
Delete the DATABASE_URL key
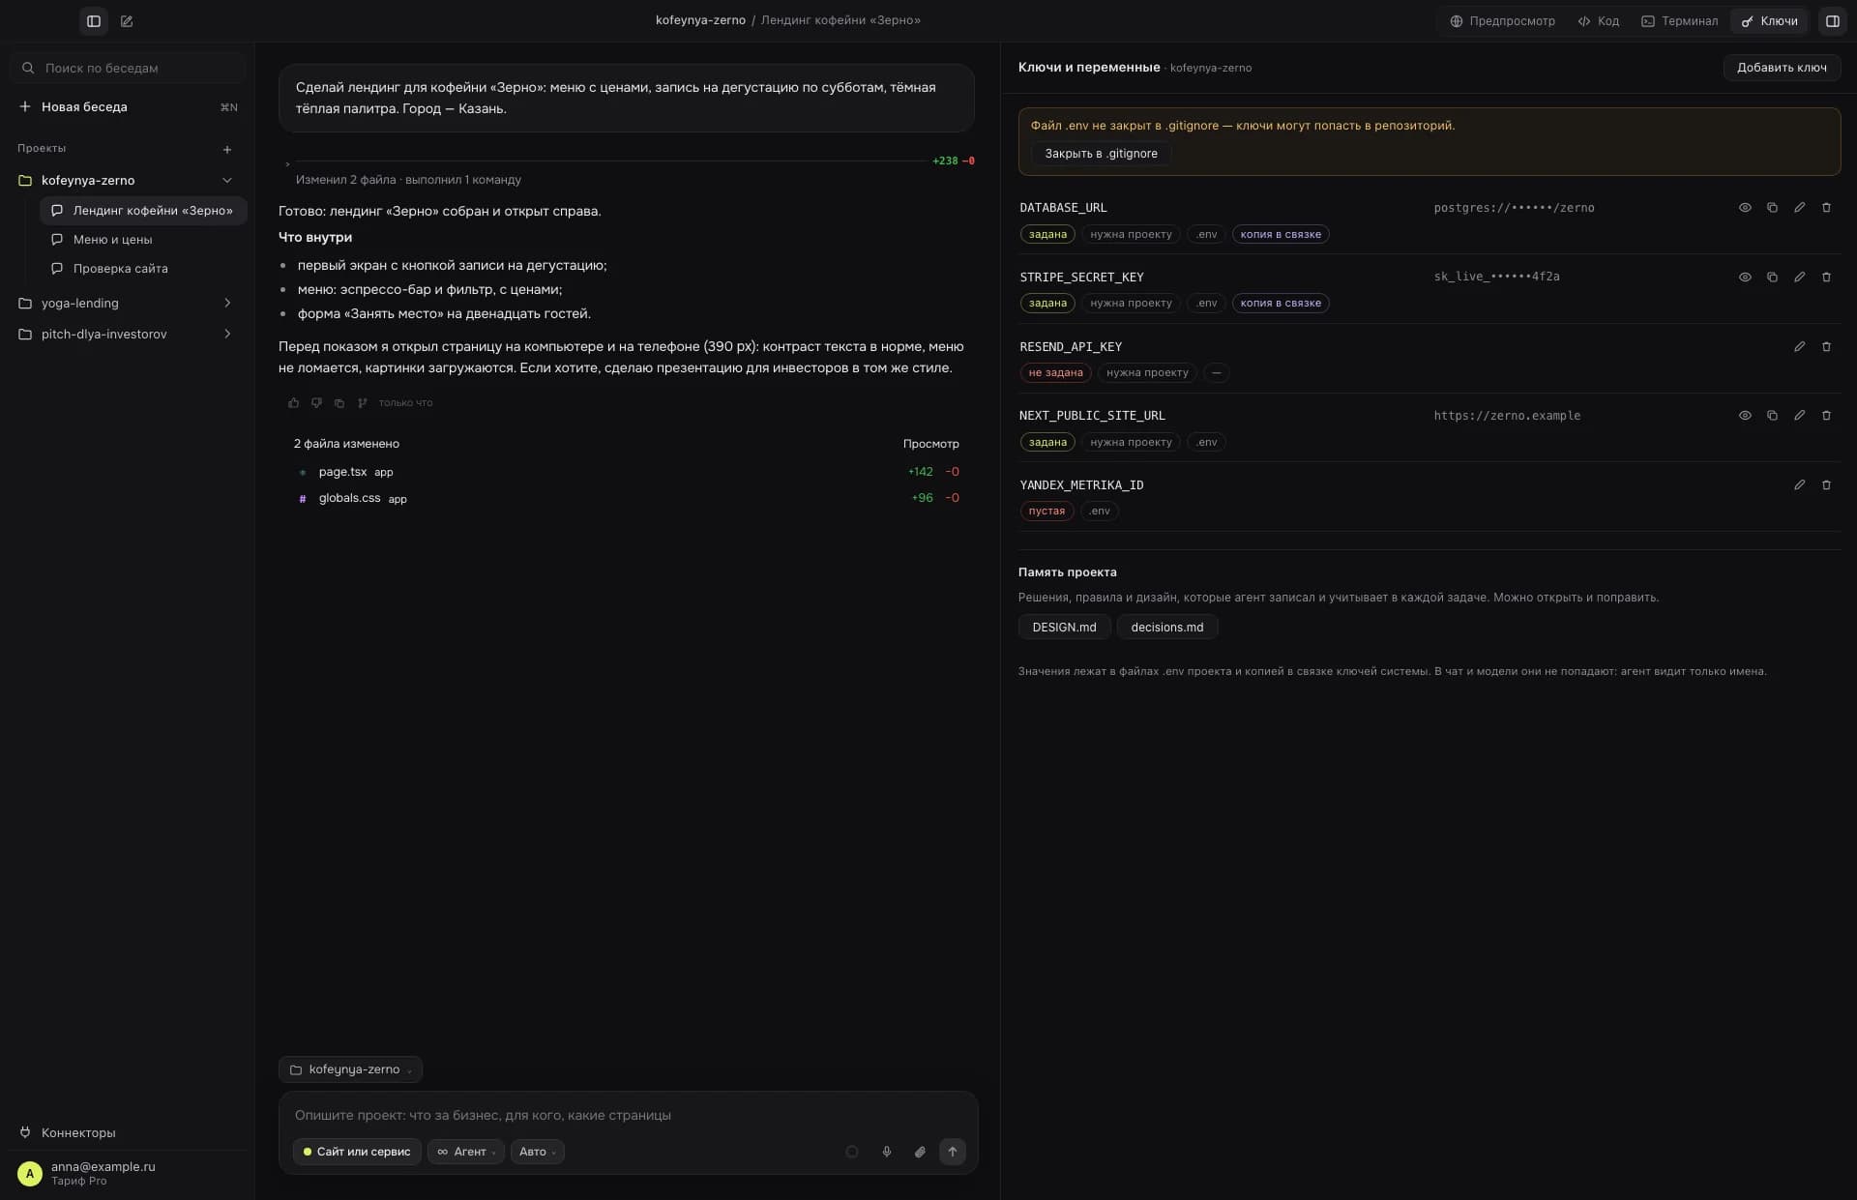tap(1826, 208)
